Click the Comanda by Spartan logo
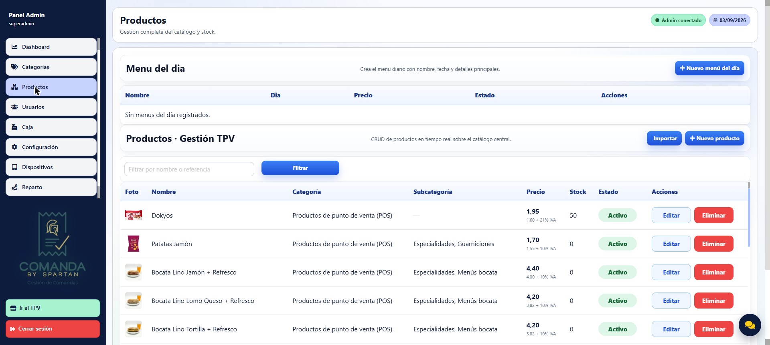Viewport: 770px width, 345px height. click(x=53, y=248)
